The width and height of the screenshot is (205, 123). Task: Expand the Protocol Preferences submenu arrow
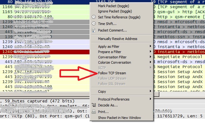[150, 99]
